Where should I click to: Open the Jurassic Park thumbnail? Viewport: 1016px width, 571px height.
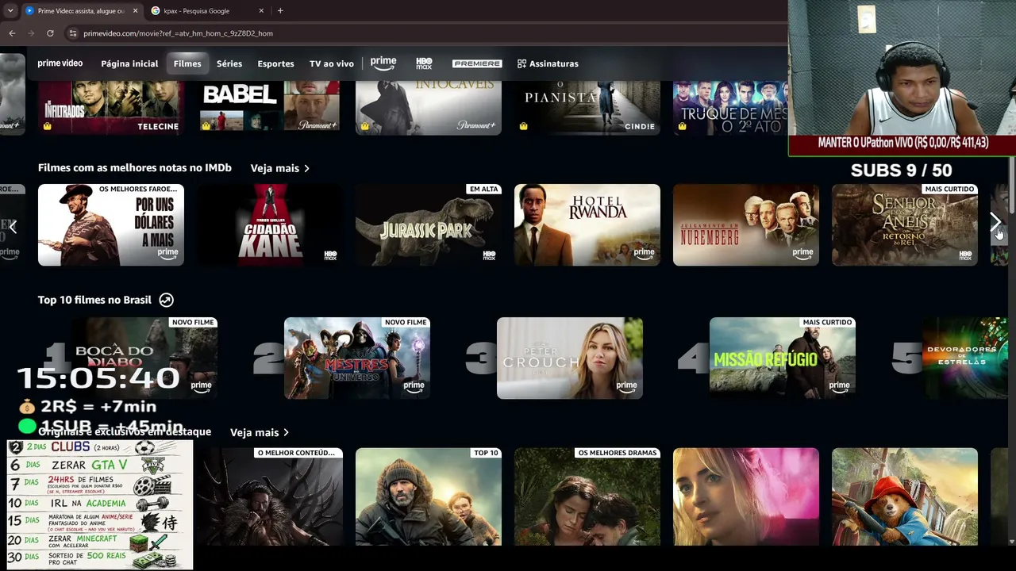[429, 225]
